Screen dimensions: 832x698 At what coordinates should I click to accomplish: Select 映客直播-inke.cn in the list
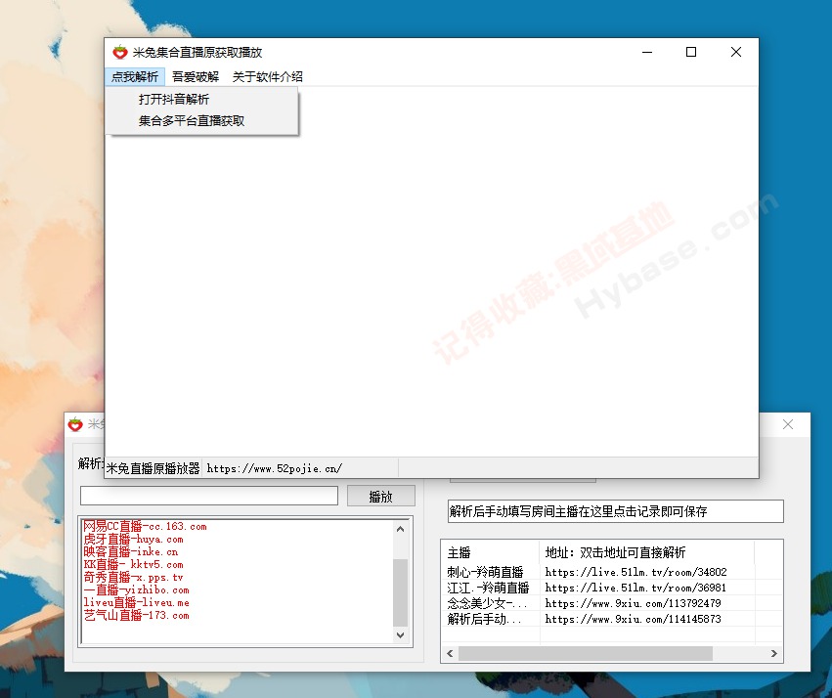(131, 551)
